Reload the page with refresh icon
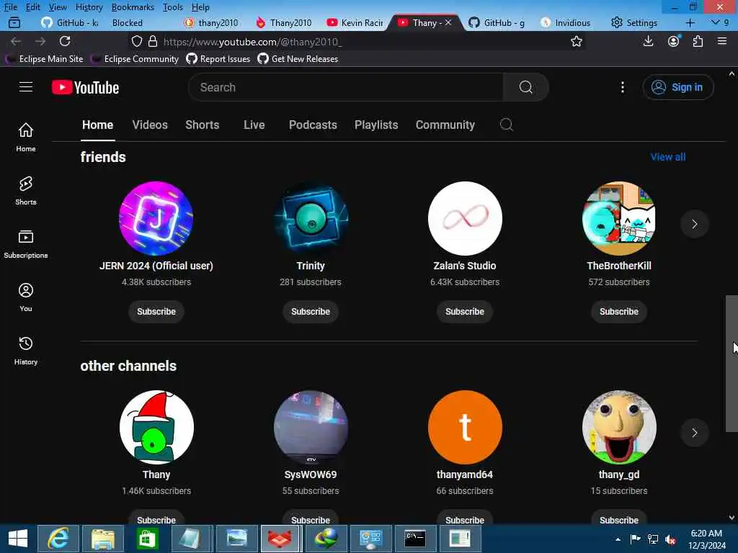738x553 pixels. (64, 41)
